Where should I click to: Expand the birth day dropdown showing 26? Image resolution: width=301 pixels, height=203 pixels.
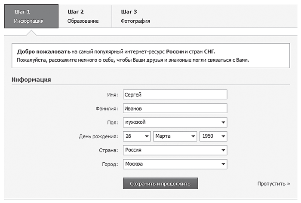[x=137, y=136]
